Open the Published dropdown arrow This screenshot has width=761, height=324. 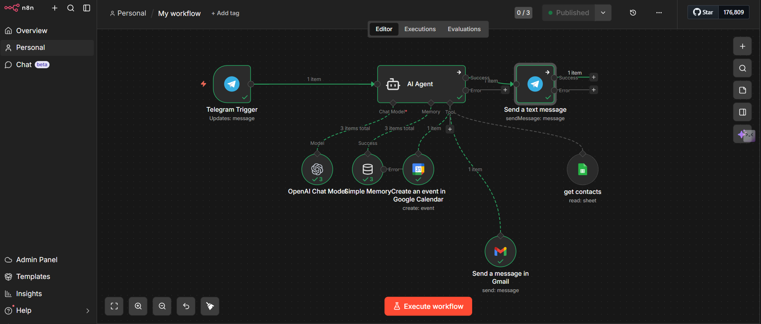tap(603, 13)
